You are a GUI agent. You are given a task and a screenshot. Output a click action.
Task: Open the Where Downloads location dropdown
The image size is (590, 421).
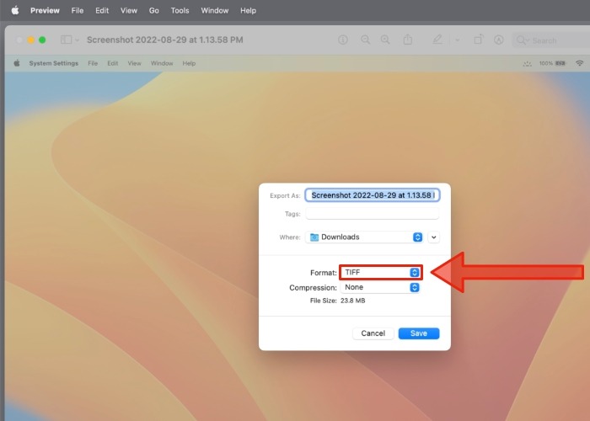[x=364, y=237]
